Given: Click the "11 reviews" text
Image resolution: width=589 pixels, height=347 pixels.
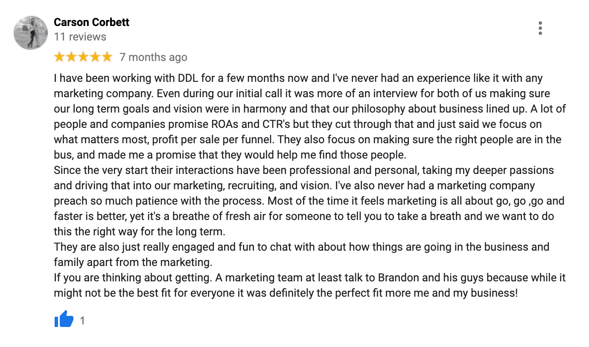Looking at the screenshot, I should pos(80,37).
